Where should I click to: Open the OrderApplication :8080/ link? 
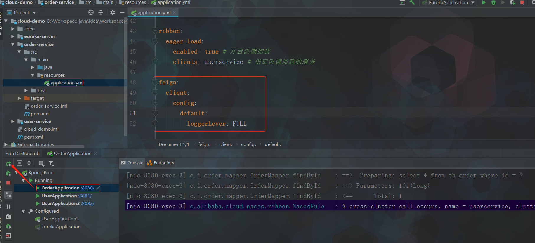(x=87, y=188)
